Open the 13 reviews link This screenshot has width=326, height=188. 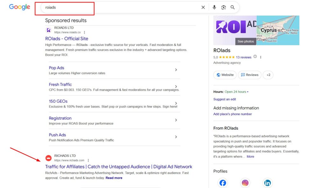point(244,57)
